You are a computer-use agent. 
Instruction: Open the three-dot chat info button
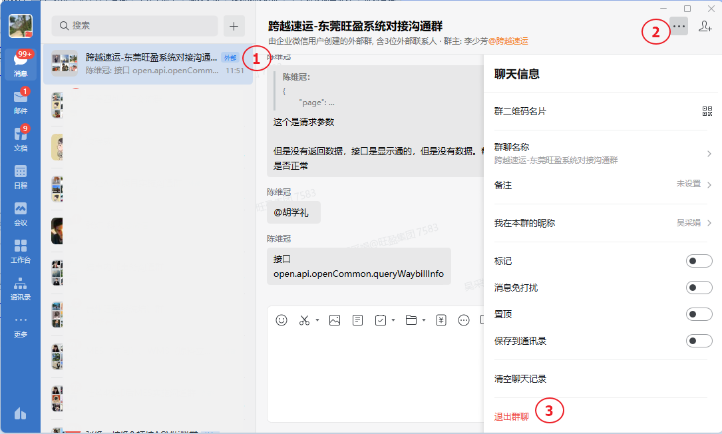click(x=679, y=26)
